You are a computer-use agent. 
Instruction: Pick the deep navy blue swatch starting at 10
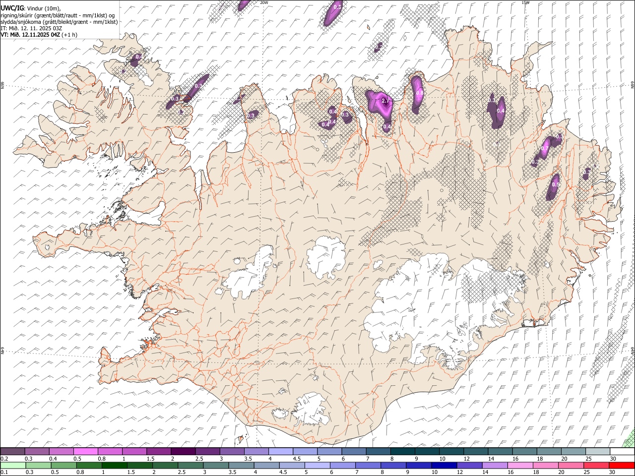pos(444,465)
